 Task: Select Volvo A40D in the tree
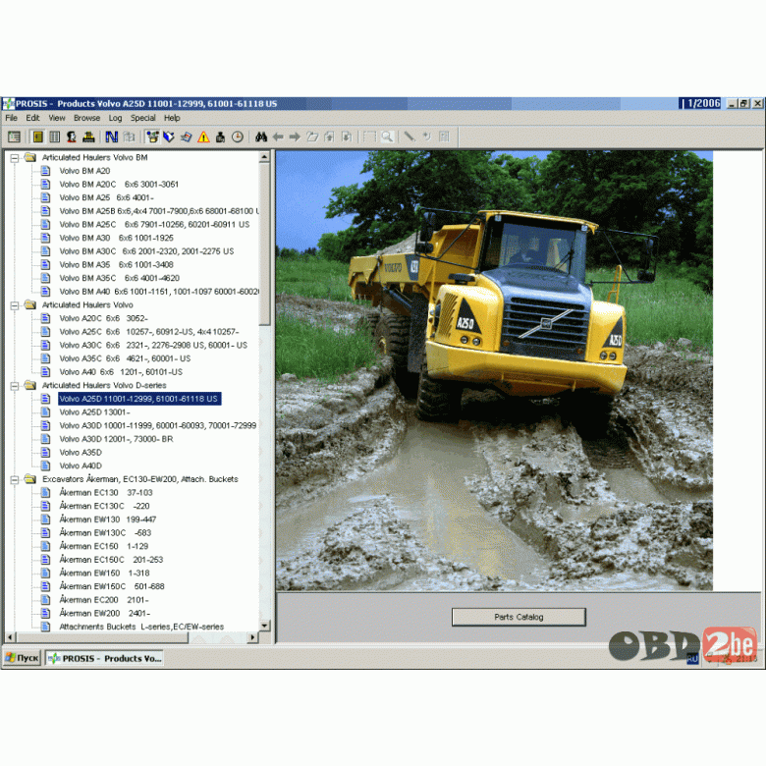[81, 466]
